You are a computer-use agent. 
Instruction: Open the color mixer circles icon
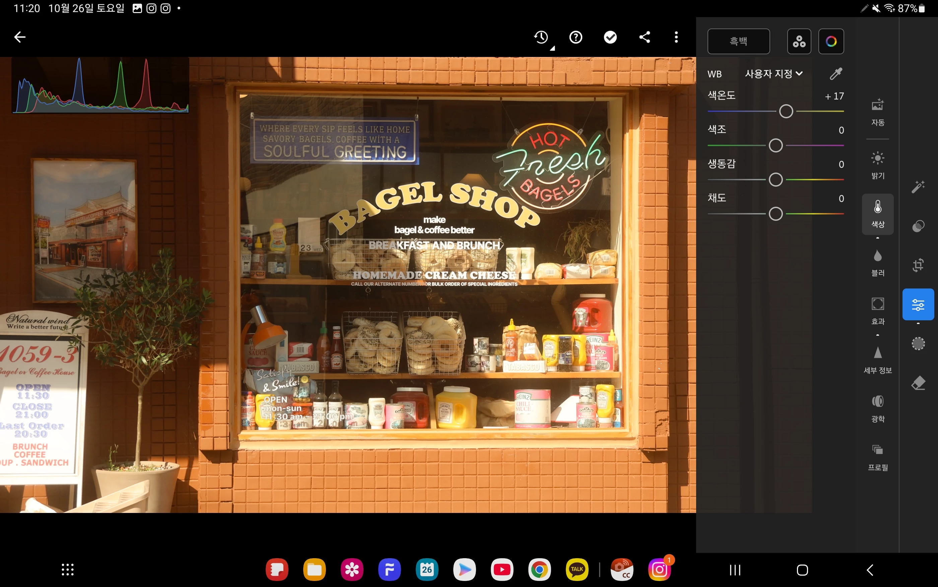click(799, 41)
